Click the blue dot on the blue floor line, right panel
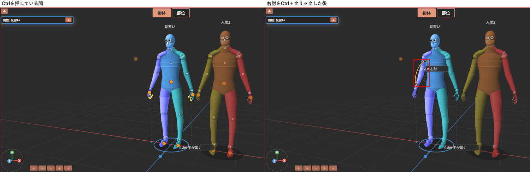Viewport: 530px width, 172px height. [x=425, y=156]
